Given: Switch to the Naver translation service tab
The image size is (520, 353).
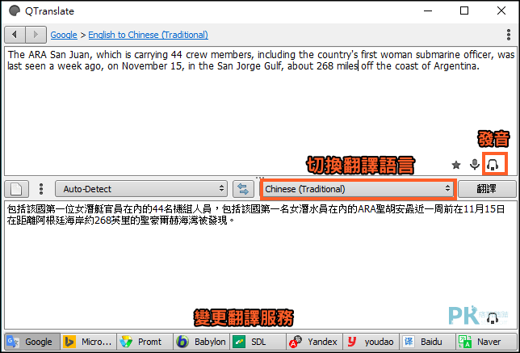Looking at the screenshot, I should tap(484, 342).
